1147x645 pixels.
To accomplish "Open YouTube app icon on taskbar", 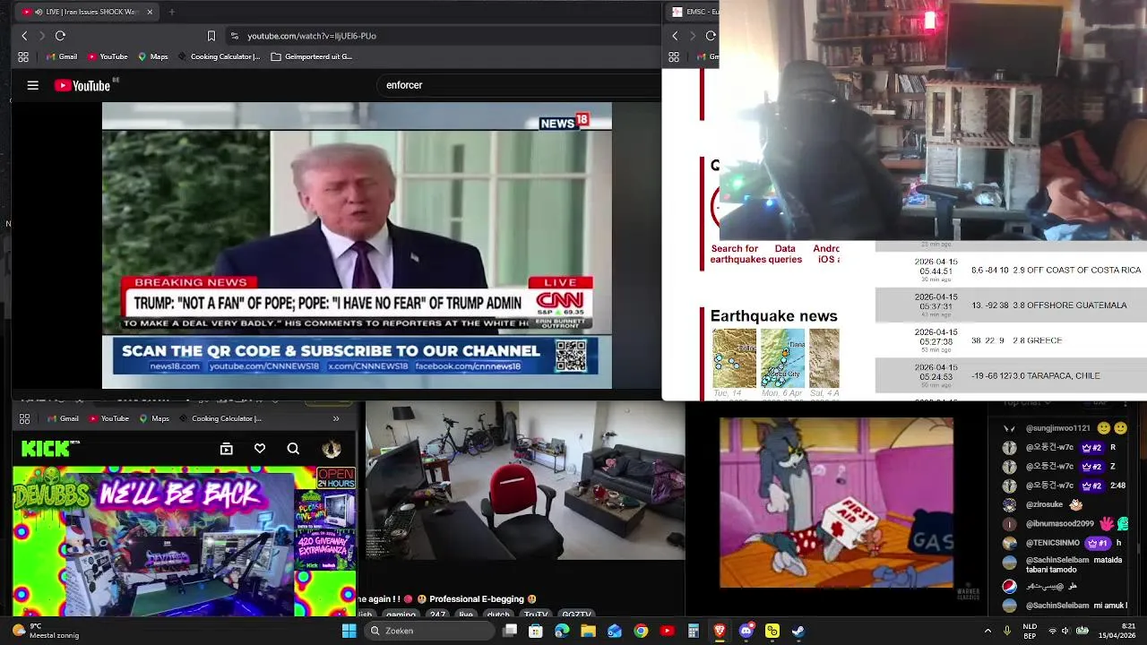I will (x=667, y=631).
